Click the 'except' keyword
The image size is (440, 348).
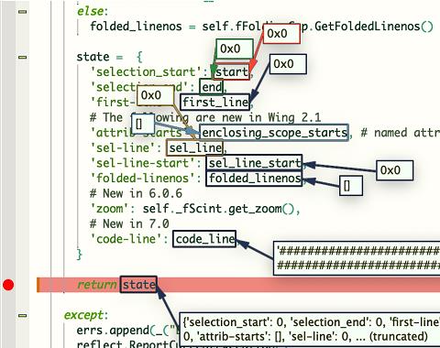(83, 315)
